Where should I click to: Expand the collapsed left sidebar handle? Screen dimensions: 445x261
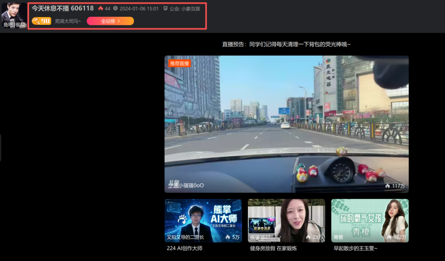(x=1, y=148)
